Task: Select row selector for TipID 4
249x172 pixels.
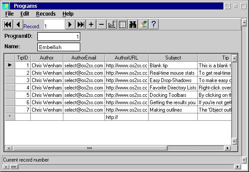Action: tap(10, 88)
